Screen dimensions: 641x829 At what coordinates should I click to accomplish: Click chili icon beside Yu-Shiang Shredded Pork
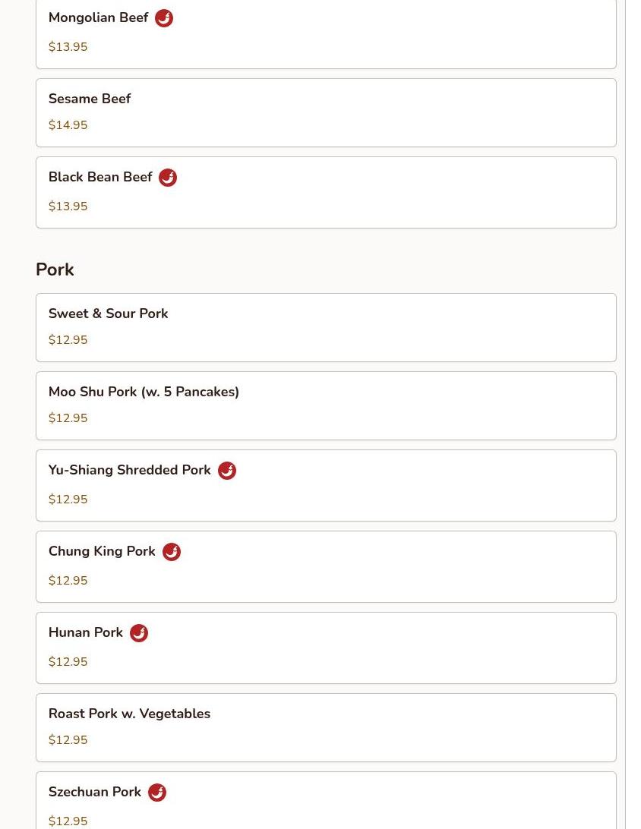click(x=227, y=471)
